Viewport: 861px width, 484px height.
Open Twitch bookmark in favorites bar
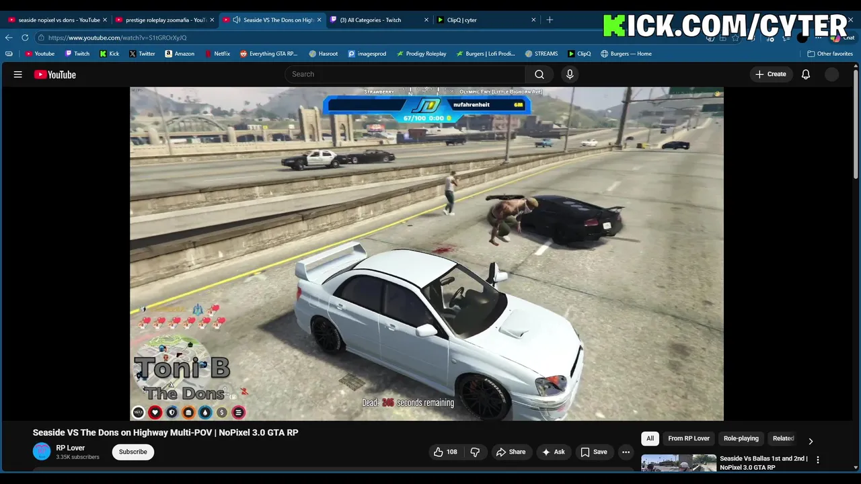pos(77,54)
